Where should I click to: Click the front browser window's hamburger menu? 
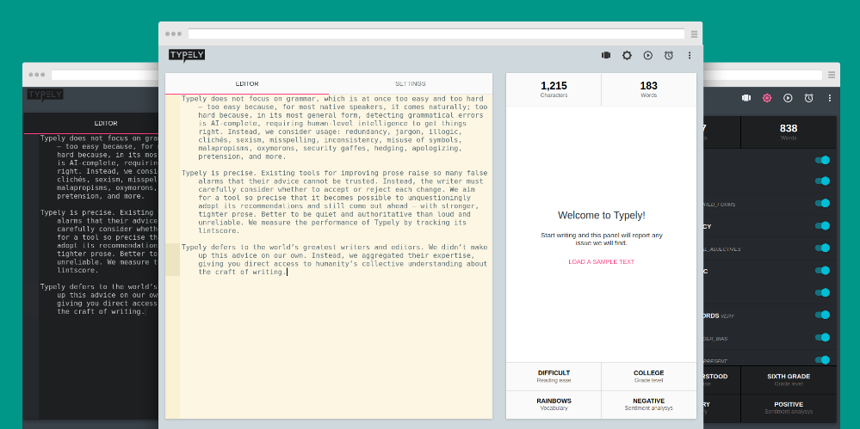point(695,34)
